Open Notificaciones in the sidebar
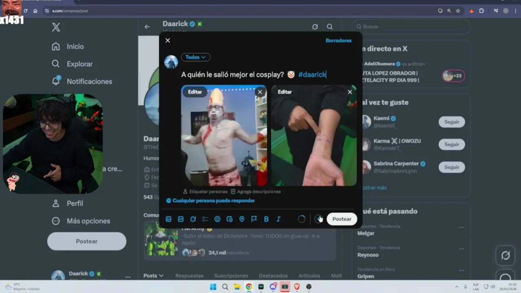This screenshot has height=293, width=521. 82,81
